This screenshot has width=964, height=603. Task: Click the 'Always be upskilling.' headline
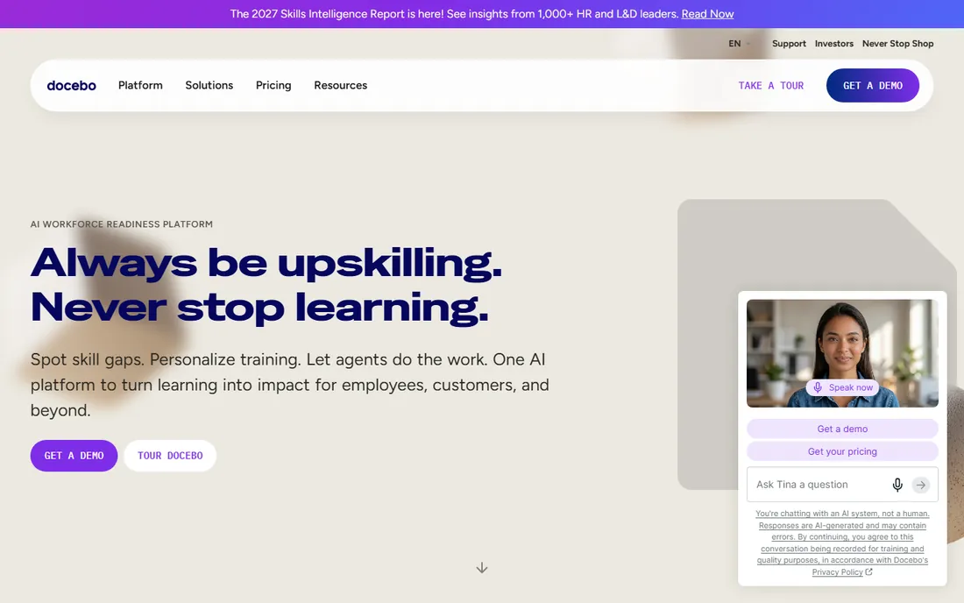tap(266, 263)
